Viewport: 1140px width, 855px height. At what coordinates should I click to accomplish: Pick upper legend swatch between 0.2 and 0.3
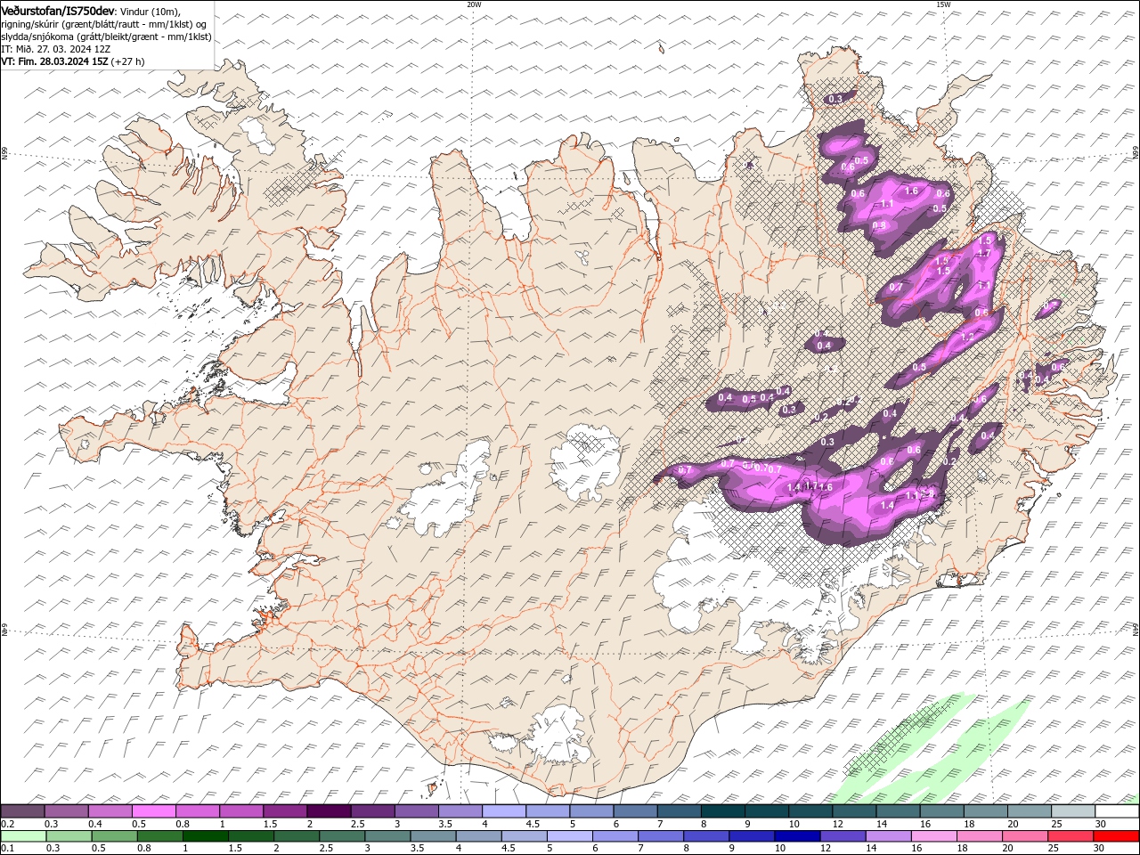(22, 811)
